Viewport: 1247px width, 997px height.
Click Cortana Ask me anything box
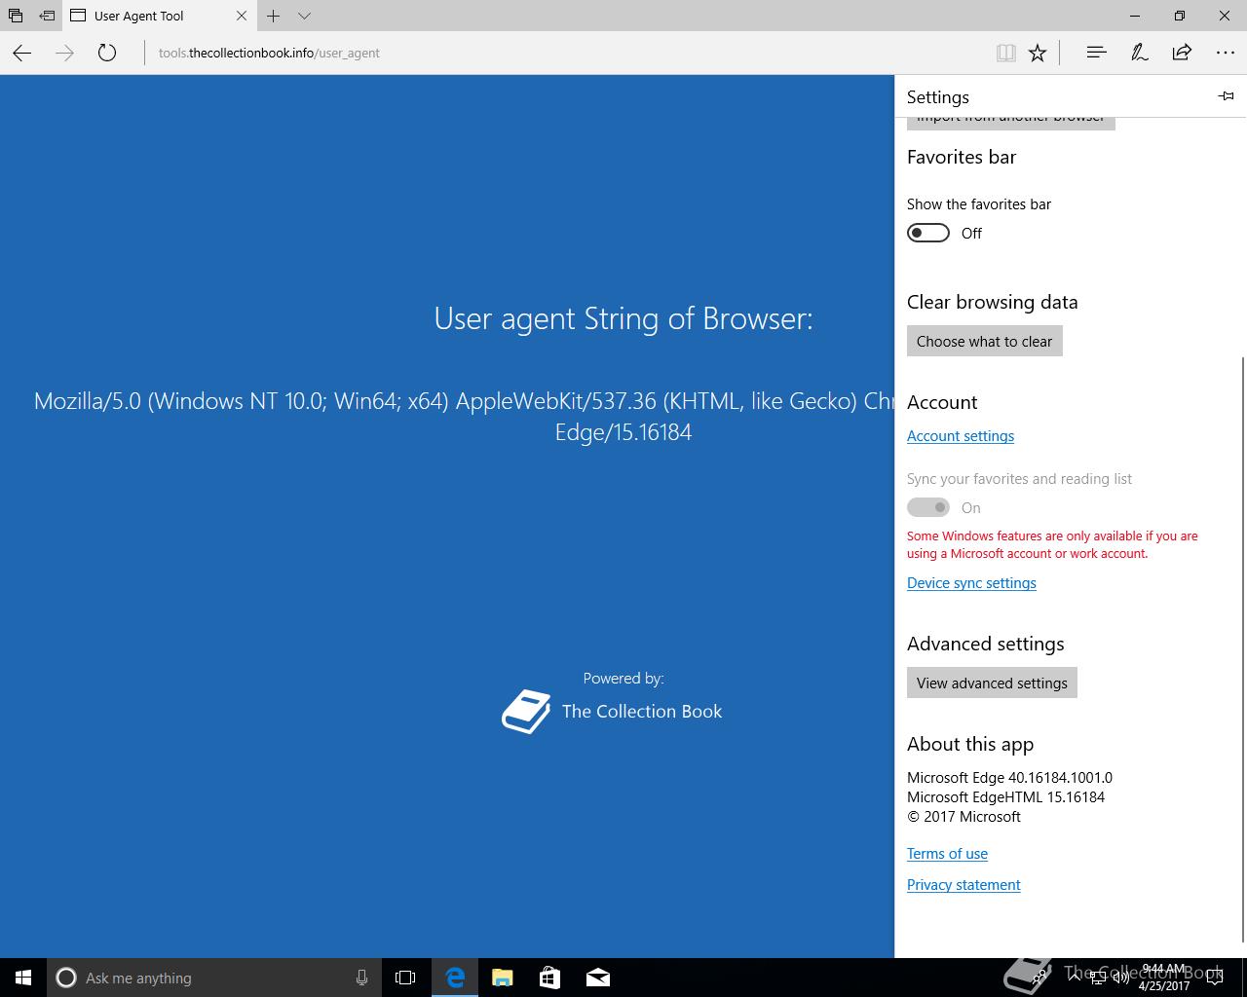pos(212,978)
